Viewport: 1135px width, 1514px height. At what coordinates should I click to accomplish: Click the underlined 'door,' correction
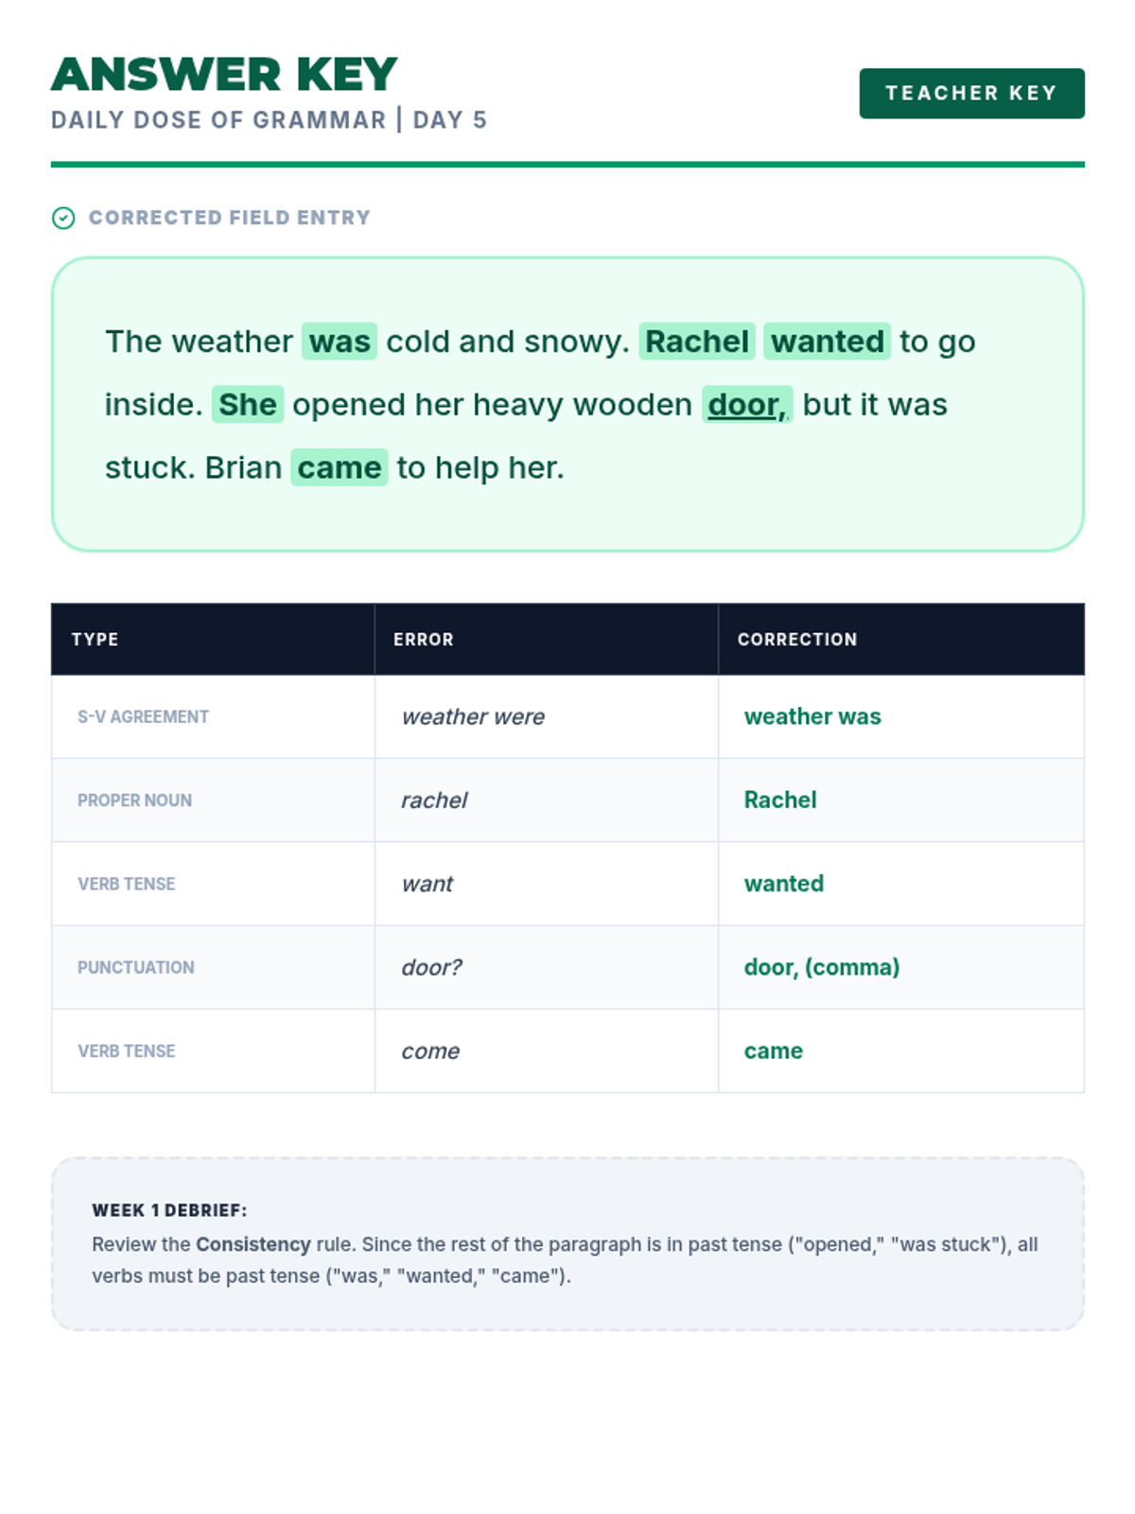coord(747,405)
